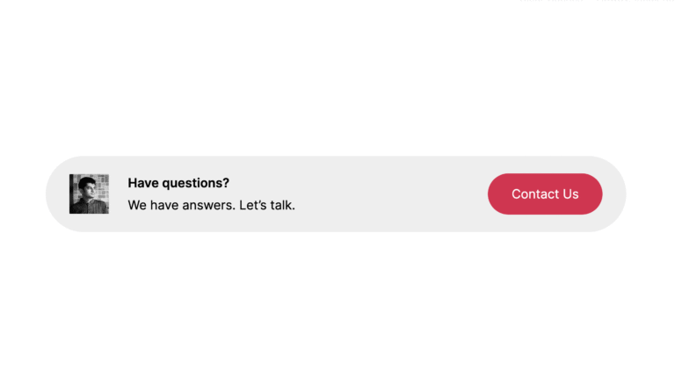Click the faded text at the top edge

(x=596, y=1)
